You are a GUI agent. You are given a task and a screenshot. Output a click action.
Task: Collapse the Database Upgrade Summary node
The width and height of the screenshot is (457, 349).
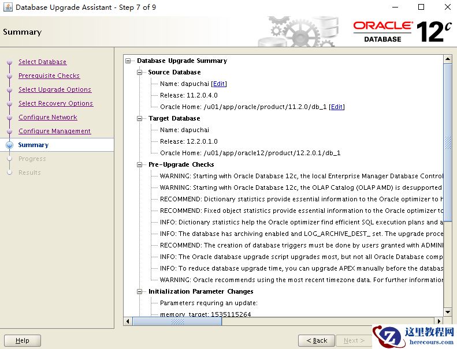128,61
